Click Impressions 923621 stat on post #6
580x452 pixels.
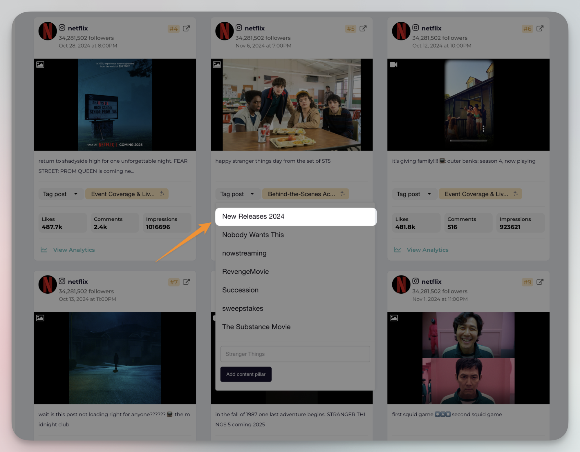click(x=521, y=223)
